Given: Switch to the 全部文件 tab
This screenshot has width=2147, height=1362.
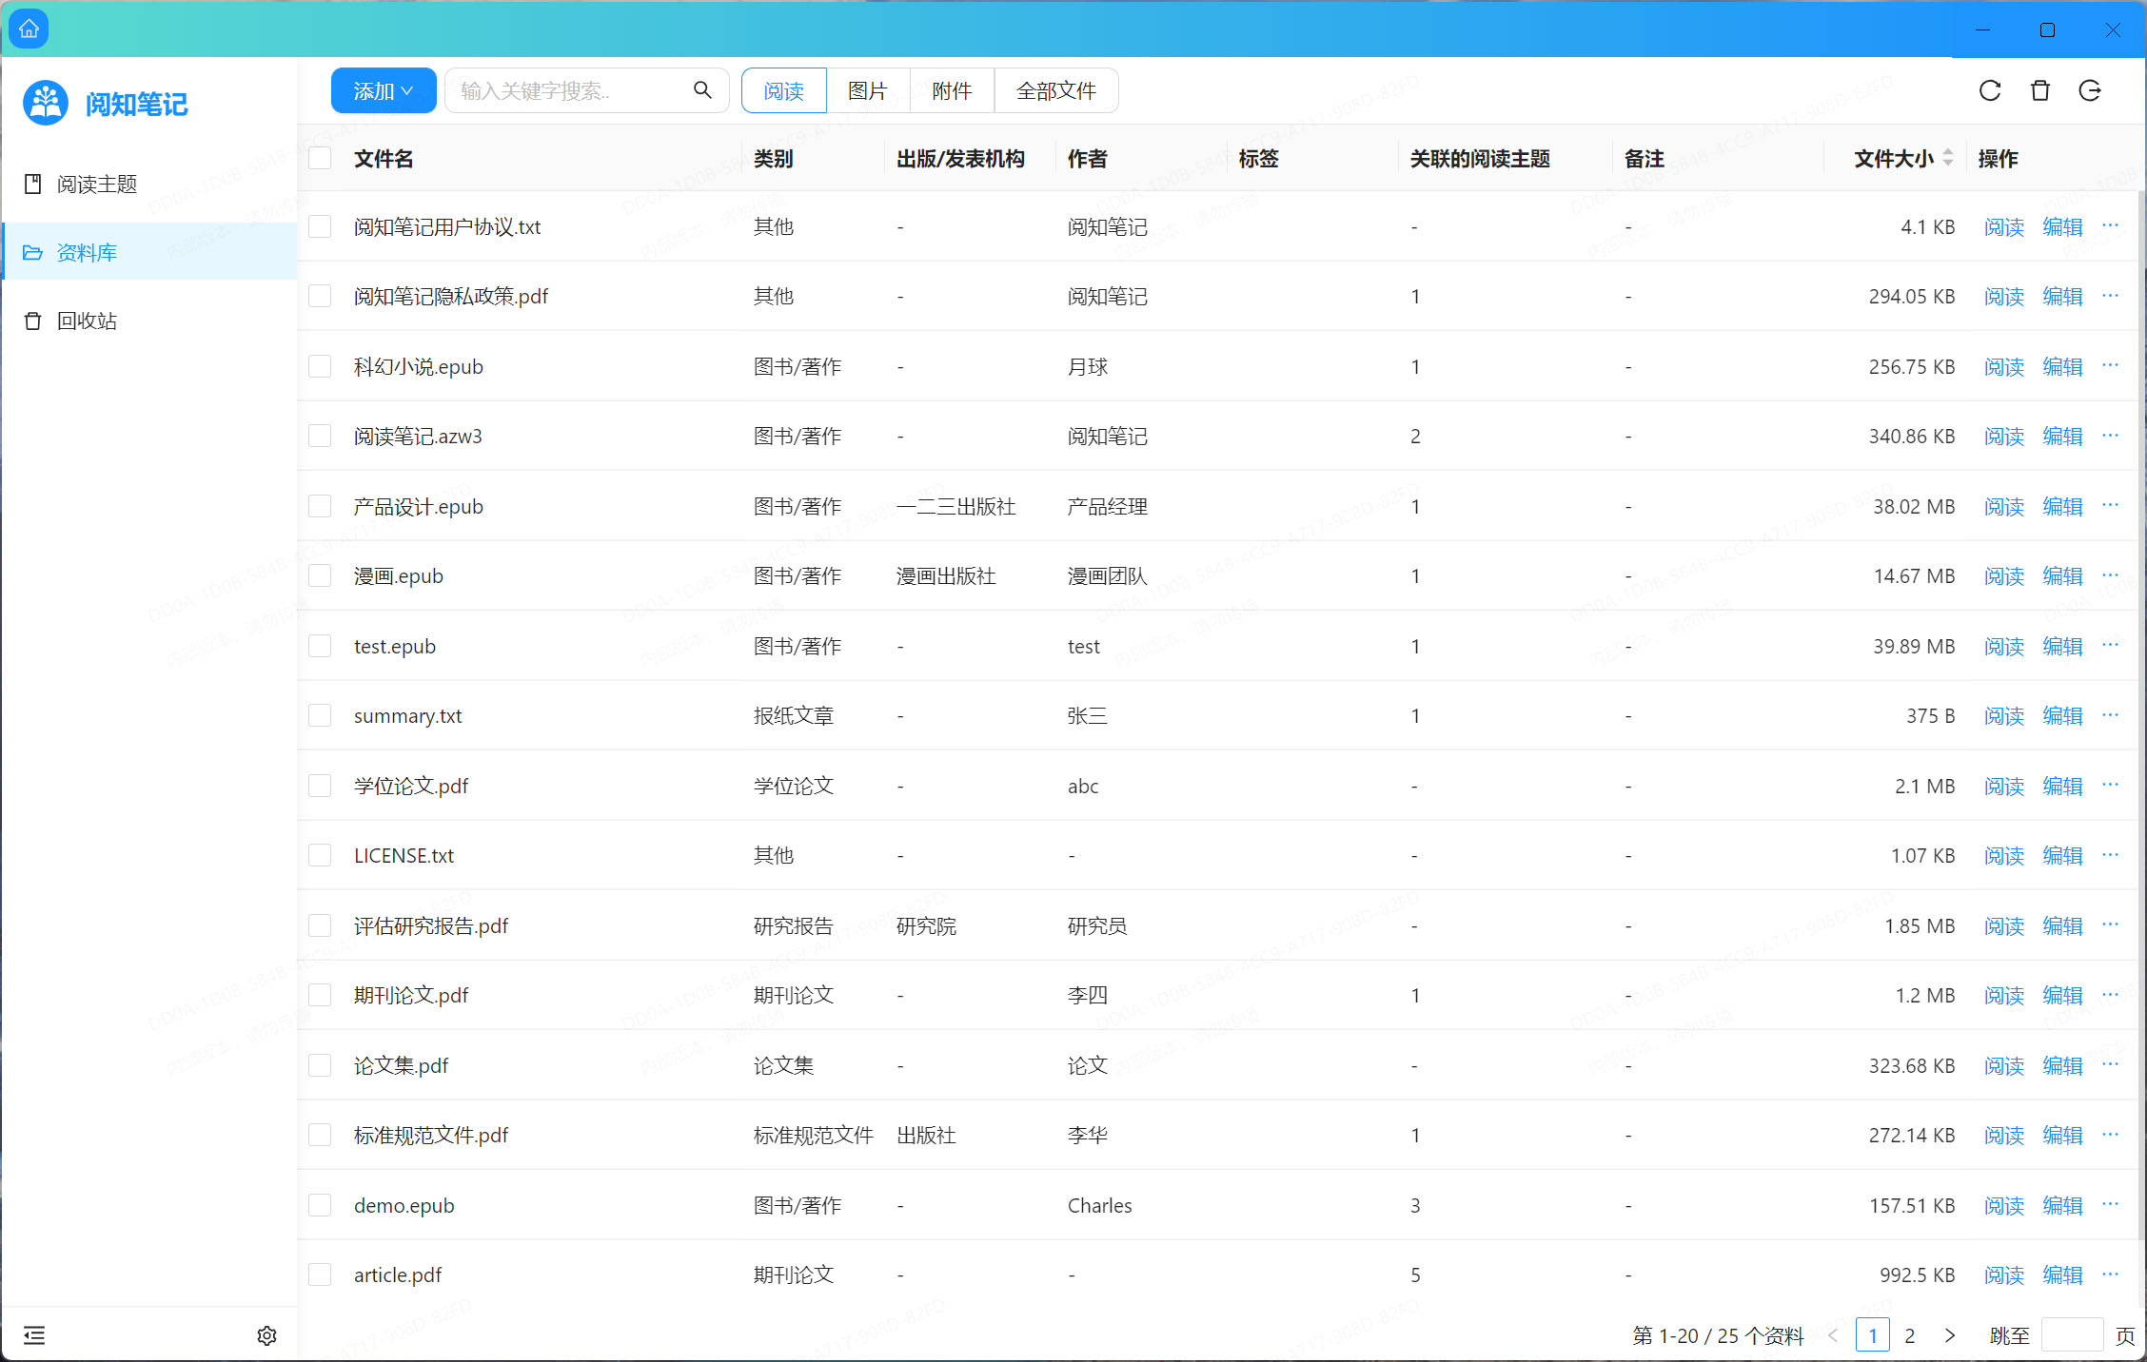Looking at the screenshot, I should pyautogui.click(x=1056, y=90).
